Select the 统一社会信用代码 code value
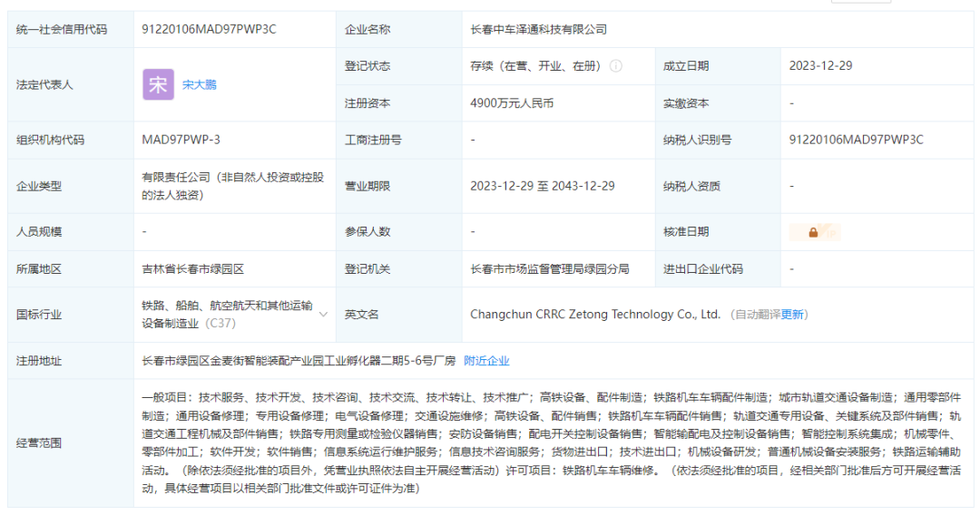 [x=209, y=29]
